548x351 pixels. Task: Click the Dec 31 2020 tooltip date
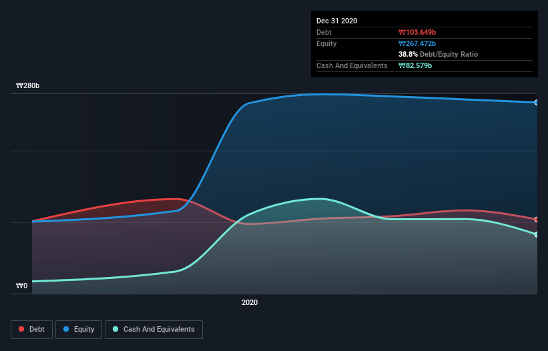point(336,21)
